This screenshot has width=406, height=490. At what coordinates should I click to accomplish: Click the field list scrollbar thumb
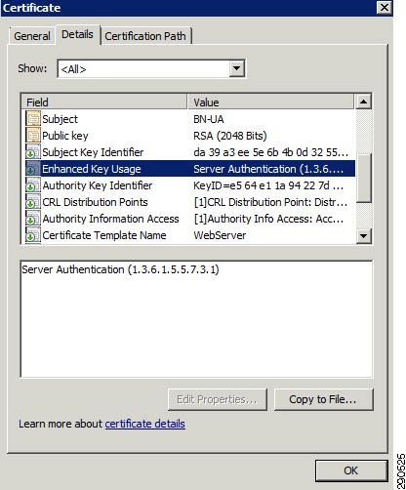tap(363, 179)
